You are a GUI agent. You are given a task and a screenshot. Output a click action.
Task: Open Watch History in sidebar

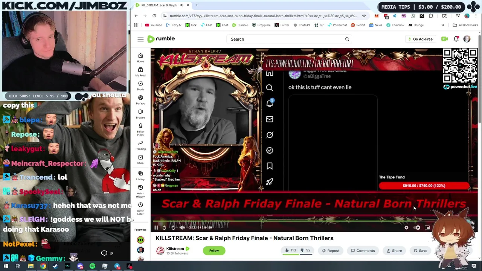point(140,191)
